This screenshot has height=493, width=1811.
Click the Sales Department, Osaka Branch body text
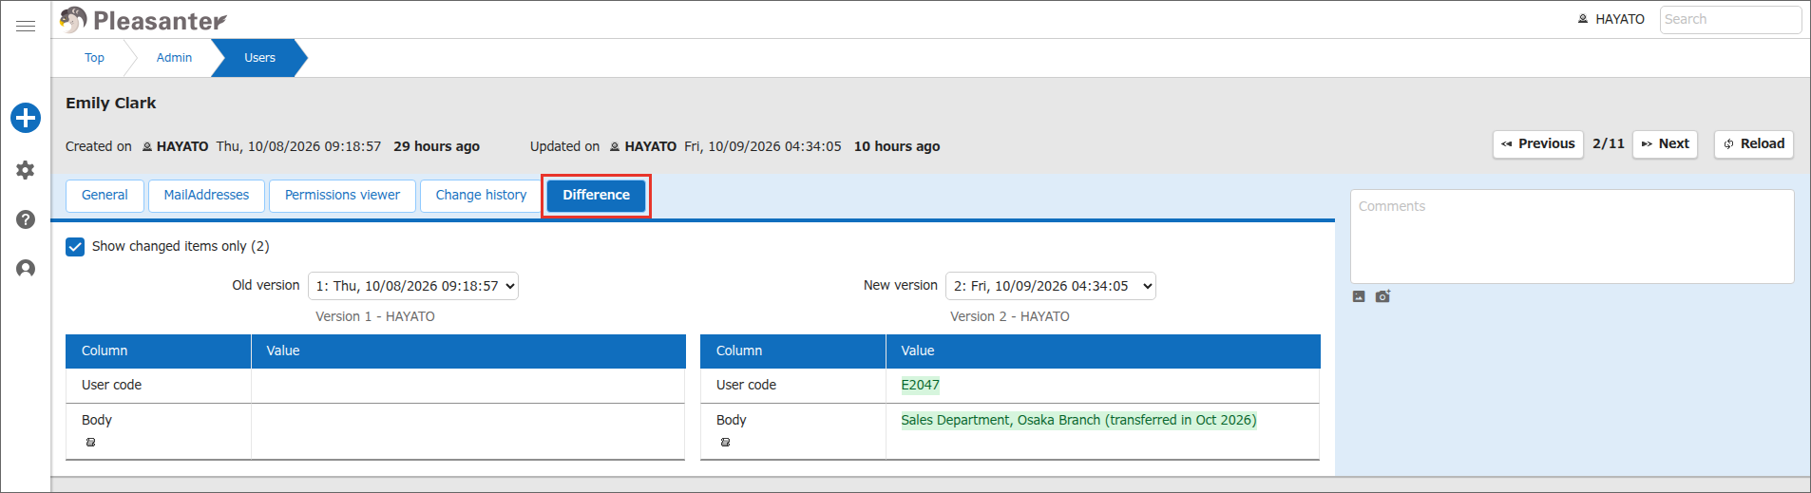(1078, 420)
